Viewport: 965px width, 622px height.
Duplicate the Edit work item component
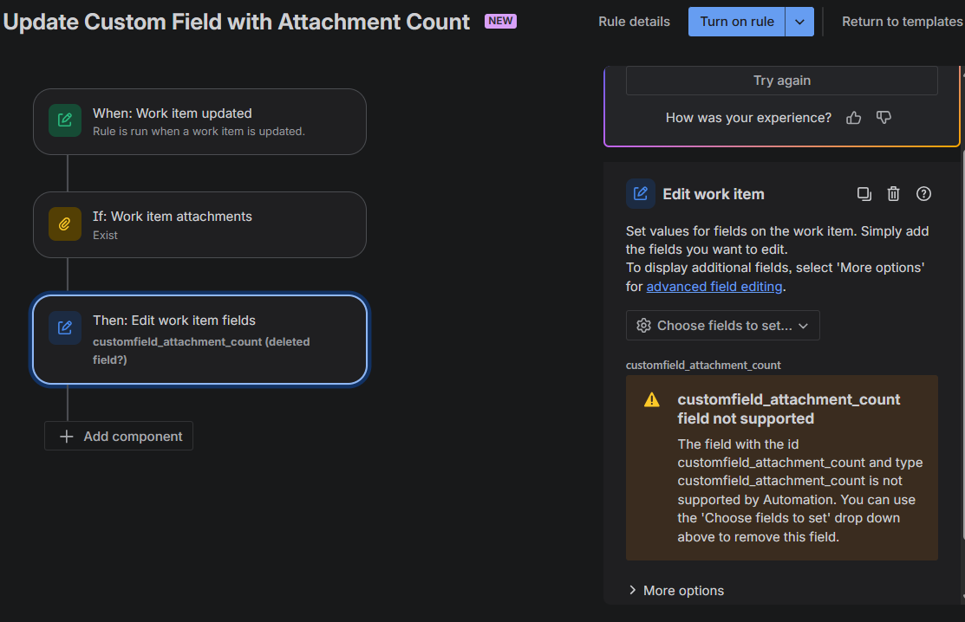(864, 194)
